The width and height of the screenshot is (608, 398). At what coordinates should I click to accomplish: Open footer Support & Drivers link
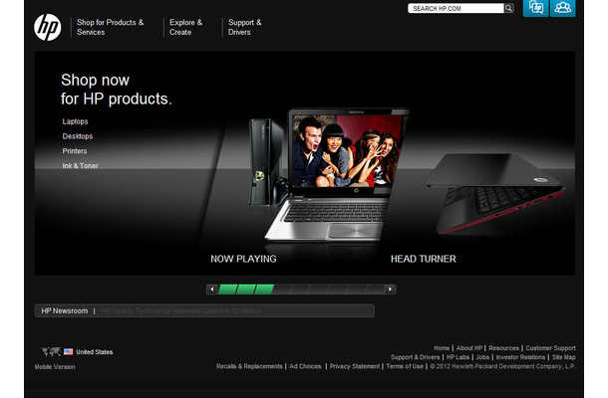point(416,357)
